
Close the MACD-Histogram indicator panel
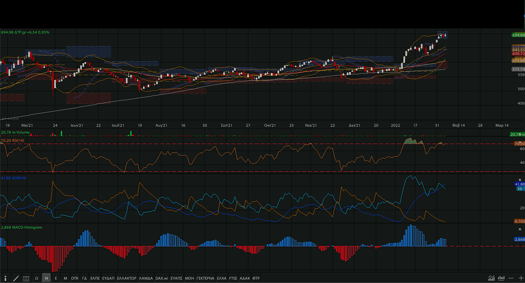click(520, 230)
